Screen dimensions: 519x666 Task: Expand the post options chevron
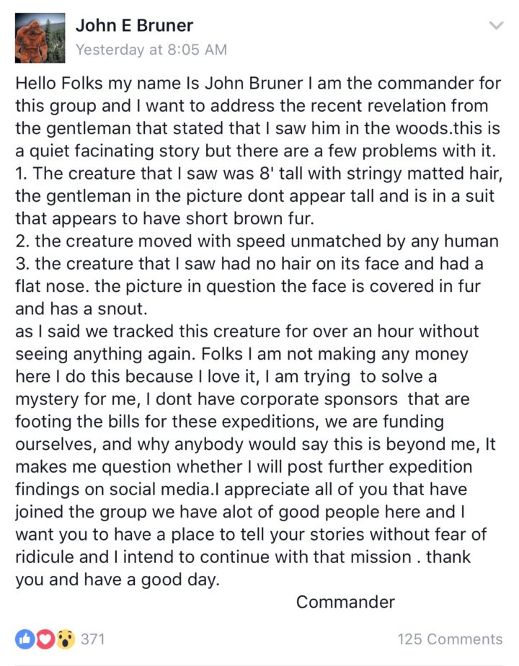[x=496, y=25]
